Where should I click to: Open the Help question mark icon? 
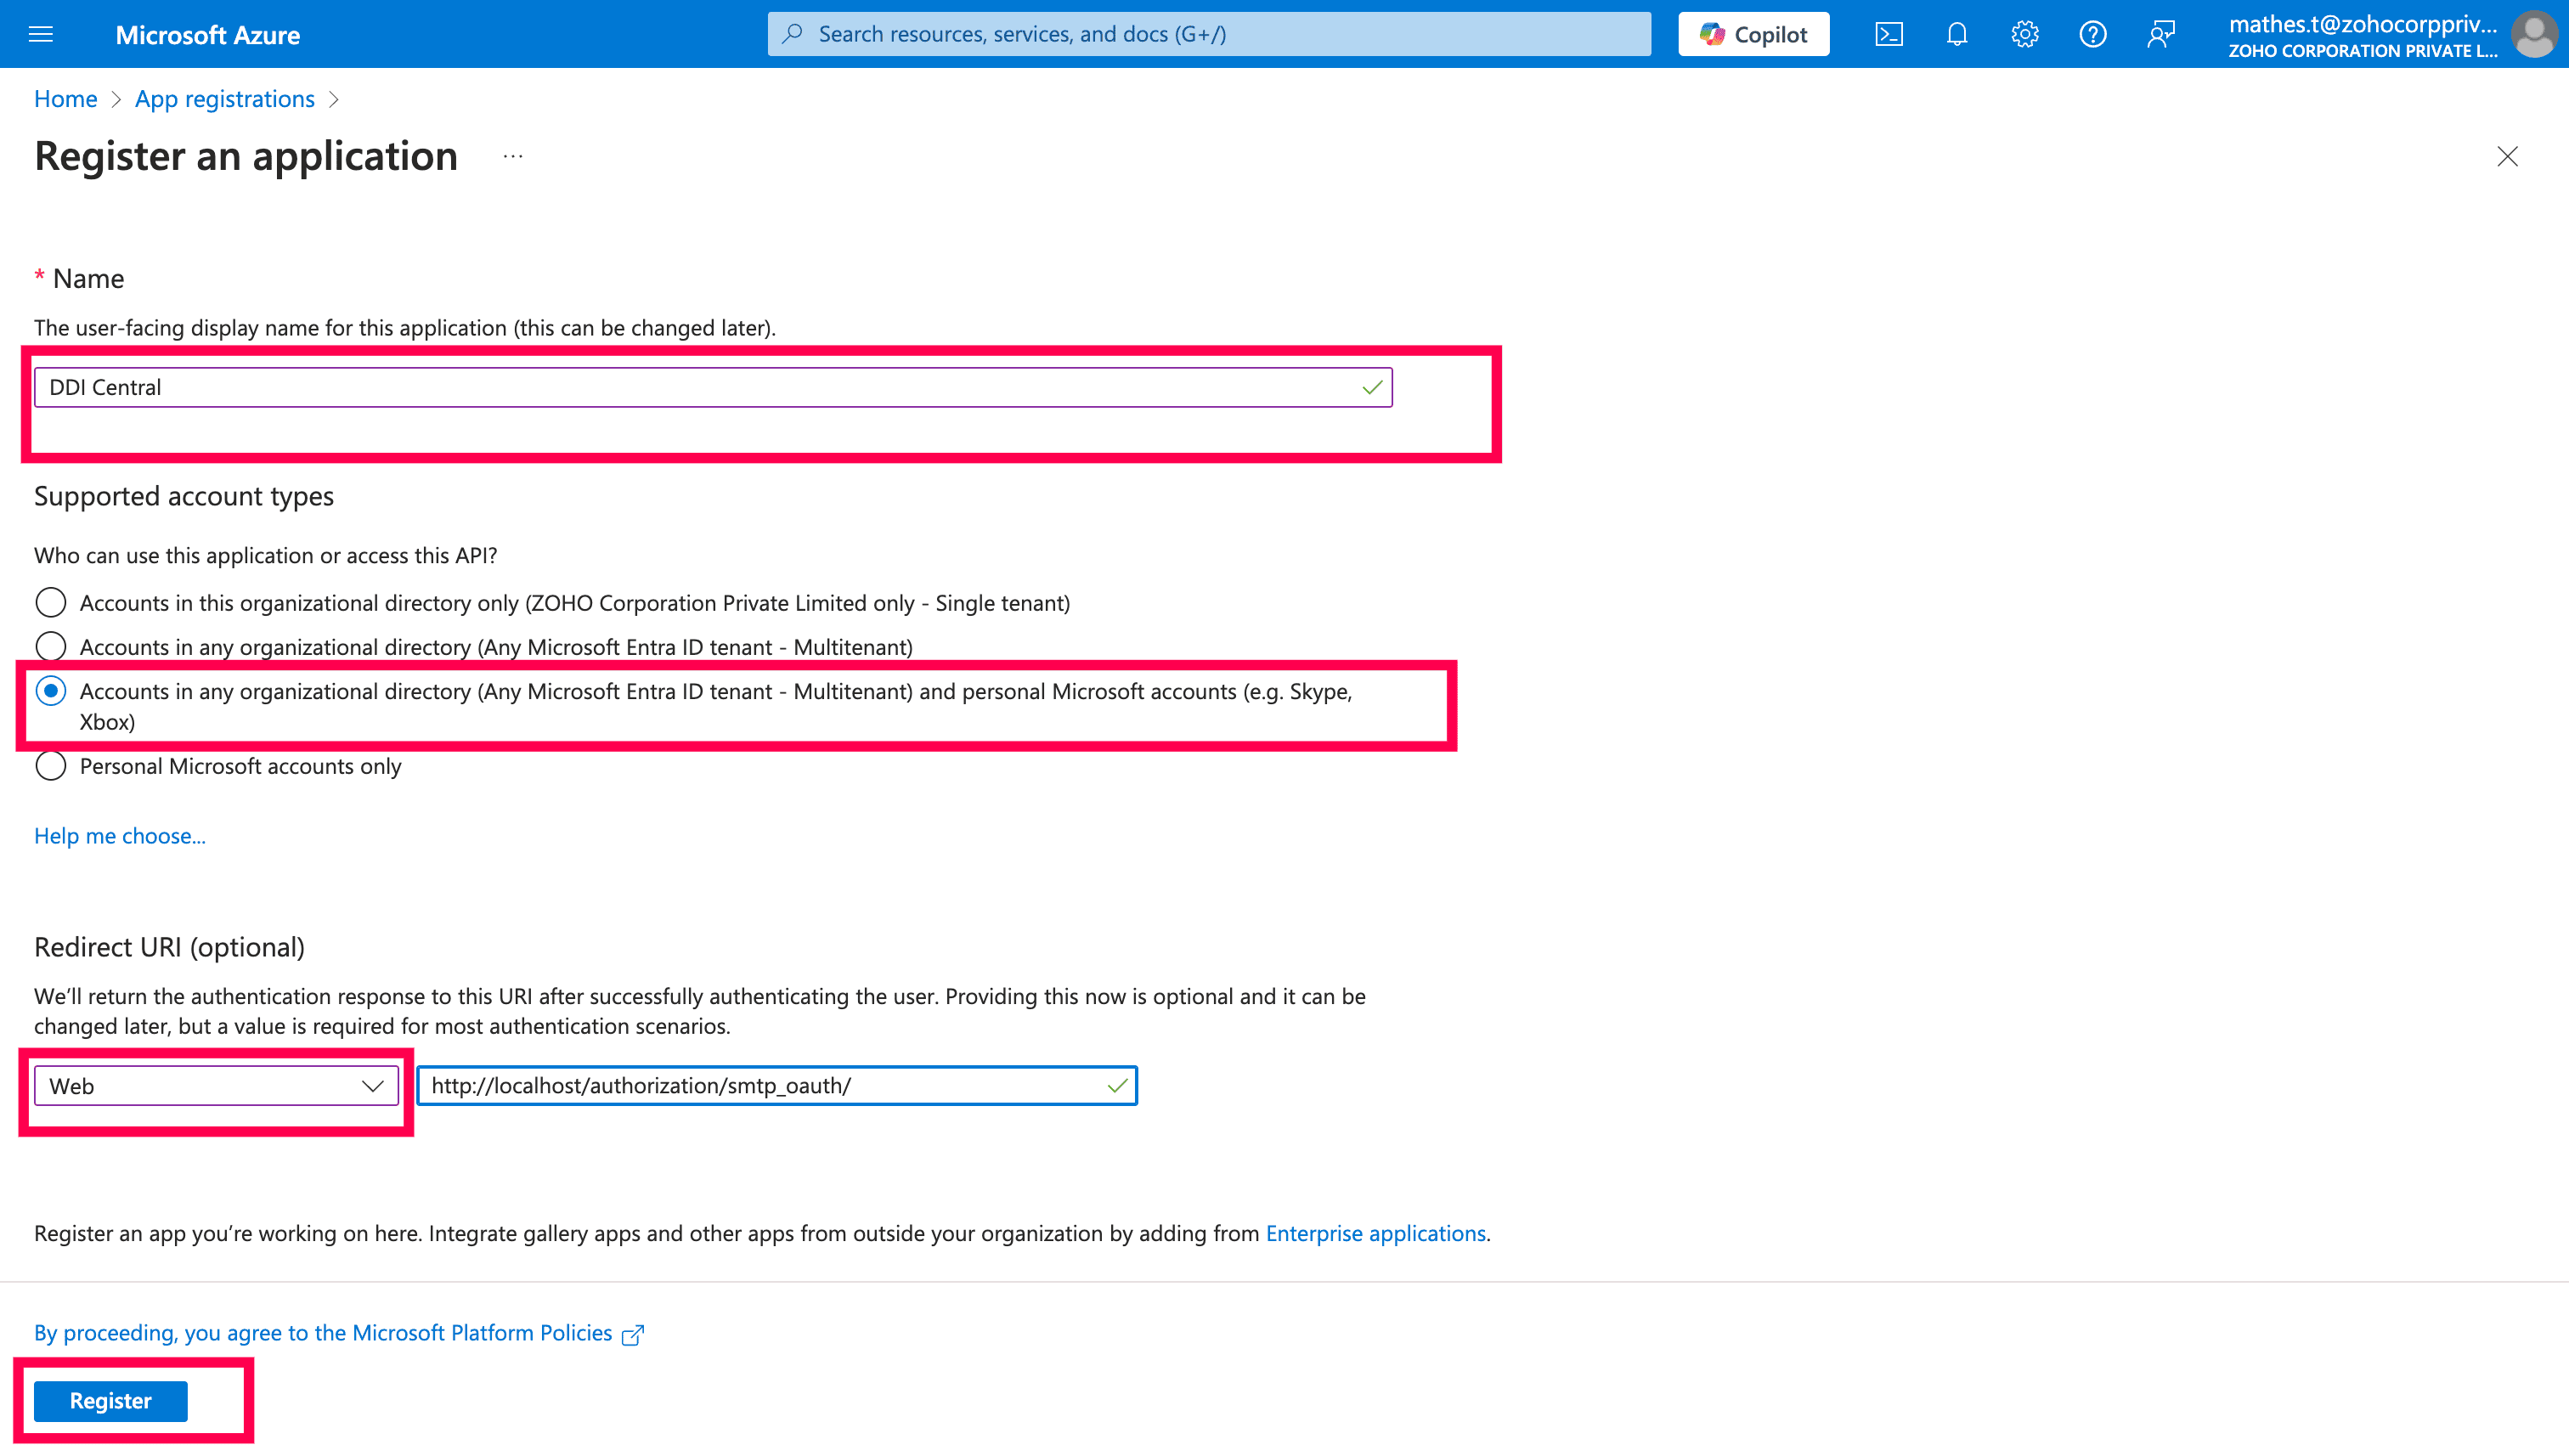[2092, 34]
